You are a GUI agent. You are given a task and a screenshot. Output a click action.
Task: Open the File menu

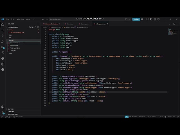(x=7, y=19)
